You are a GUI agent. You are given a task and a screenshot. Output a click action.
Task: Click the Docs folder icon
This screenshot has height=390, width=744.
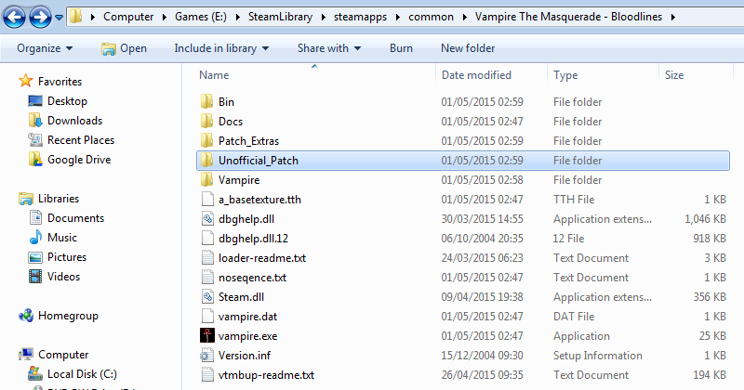coord(206,121)
